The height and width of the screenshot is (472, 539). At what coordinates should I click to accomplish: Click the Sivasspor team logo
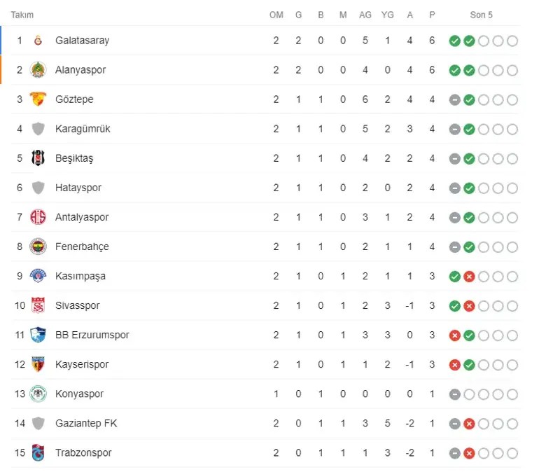(x=38, y=305)
